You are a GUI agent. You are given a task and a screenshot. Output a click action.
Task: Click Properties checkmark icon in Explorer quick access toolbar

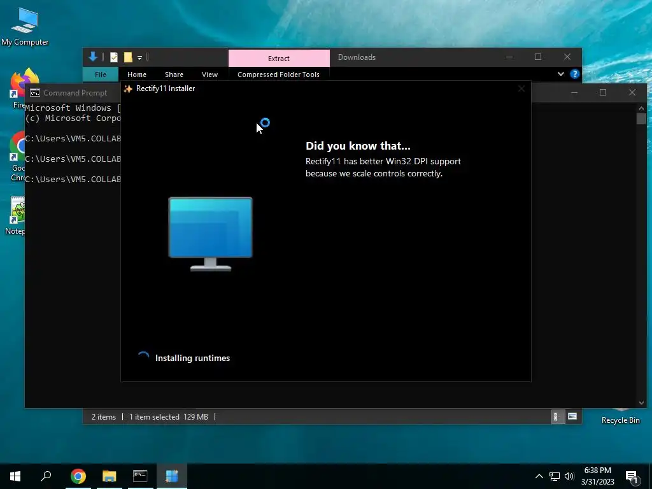tap(114, 57)
